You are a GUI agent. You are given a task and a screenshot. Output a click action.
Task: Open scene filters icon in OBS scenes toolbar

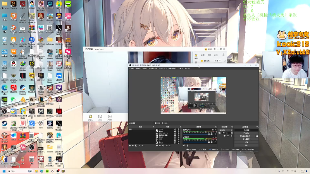tap(136, 145)
